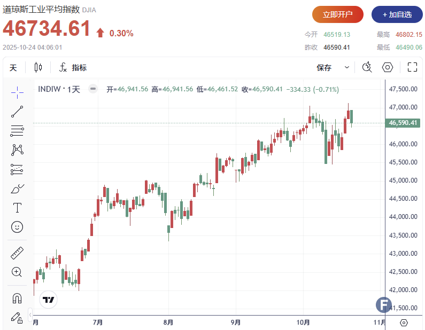425x330 pixels.
Task: Click the + 加自选 button
Action: [397, 14]
